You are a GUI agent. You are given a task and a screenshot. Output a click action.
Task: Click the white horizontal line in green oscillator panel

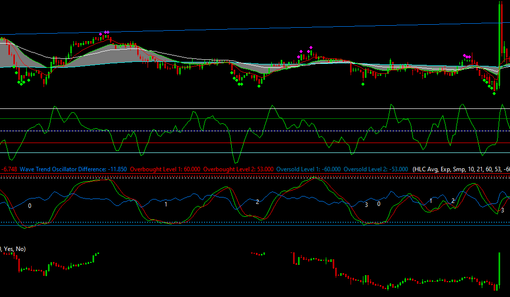(255, 108)
